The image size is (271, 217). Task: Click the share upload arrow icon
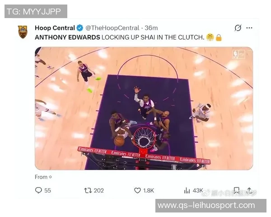[x=249, y=190]
